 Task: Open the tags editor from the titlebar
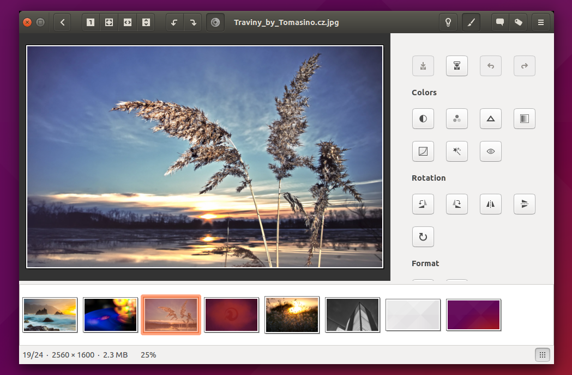518,22
